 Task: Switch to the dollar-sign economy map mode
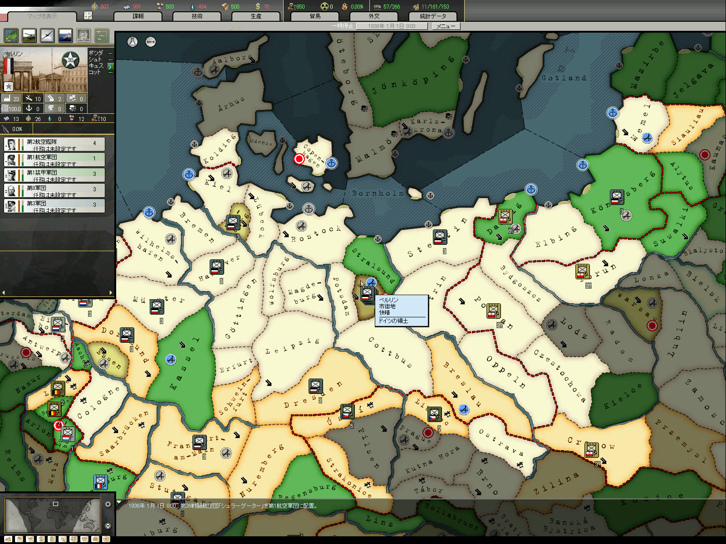click(40, 539)
